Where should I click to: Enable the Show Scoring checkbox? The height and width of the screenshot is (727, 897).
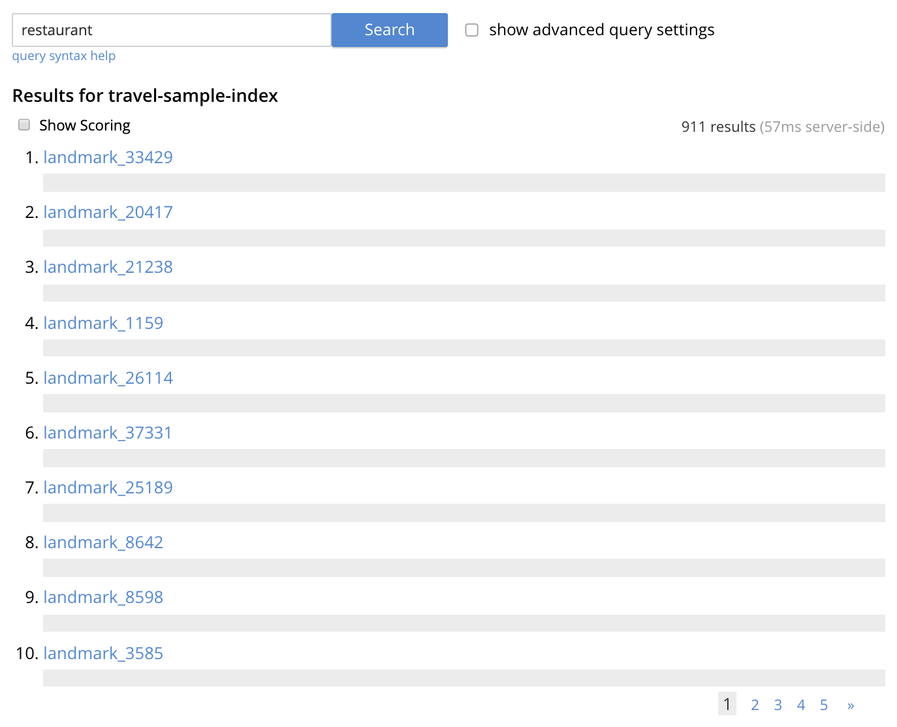(x=24, y=124)
